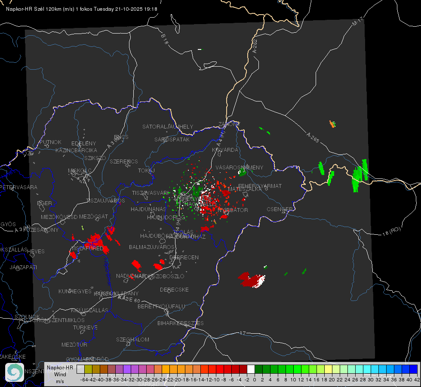Select the JÁSZAPÁTI label

[x=23, y=267]
